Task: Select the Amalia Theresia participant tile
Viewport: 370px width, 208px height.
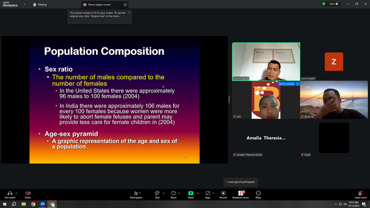Action: pos(266,138)
